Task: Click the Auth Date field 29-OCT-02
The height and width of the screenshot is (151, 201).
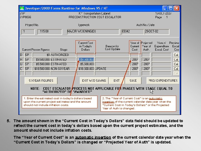Action: tap(157, 32)
